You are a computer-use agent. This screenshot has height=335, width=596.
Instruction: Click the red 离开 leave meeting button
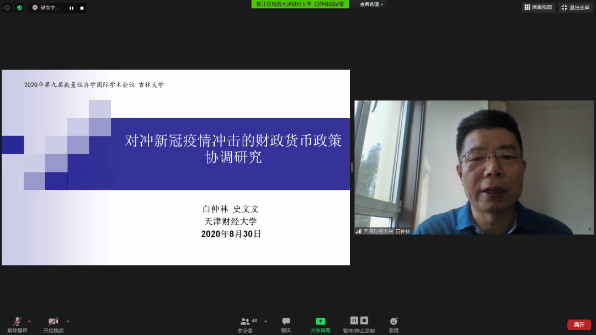[x=579, y=325]
